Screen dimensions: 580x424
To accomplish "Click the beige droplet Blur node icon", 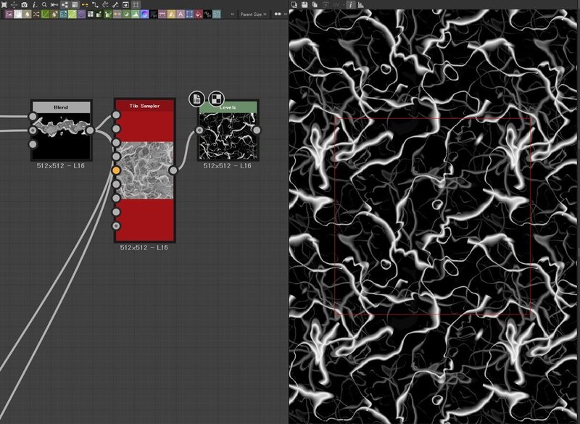I will [28, 14].
